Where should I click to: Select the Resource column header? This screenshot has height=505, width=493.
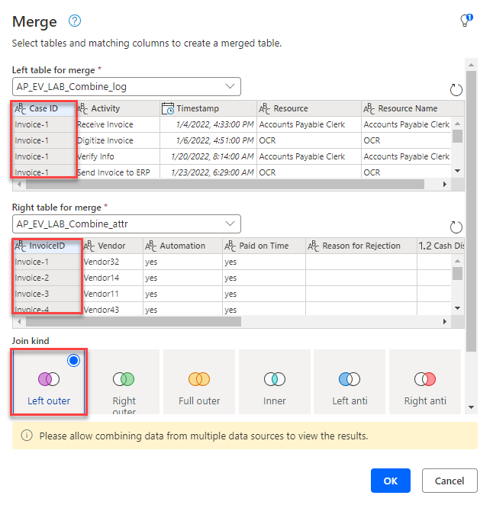309,108
